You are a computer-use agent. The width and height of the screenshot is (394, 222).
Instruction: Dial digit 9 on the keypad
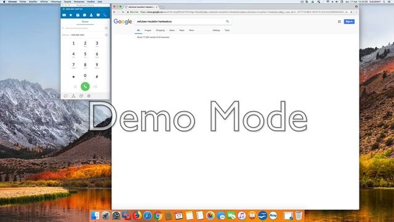(97, 65)
